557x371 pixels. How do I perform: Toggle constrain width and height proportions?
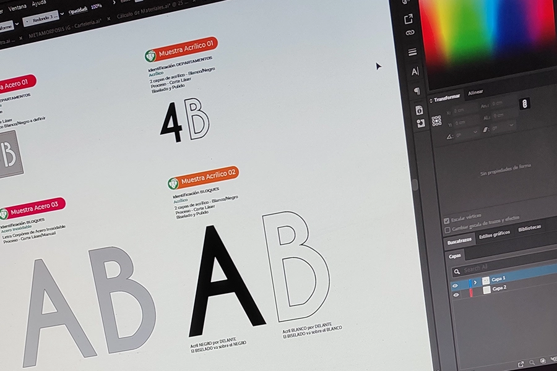pyautogui.click(x=524, y=104)
